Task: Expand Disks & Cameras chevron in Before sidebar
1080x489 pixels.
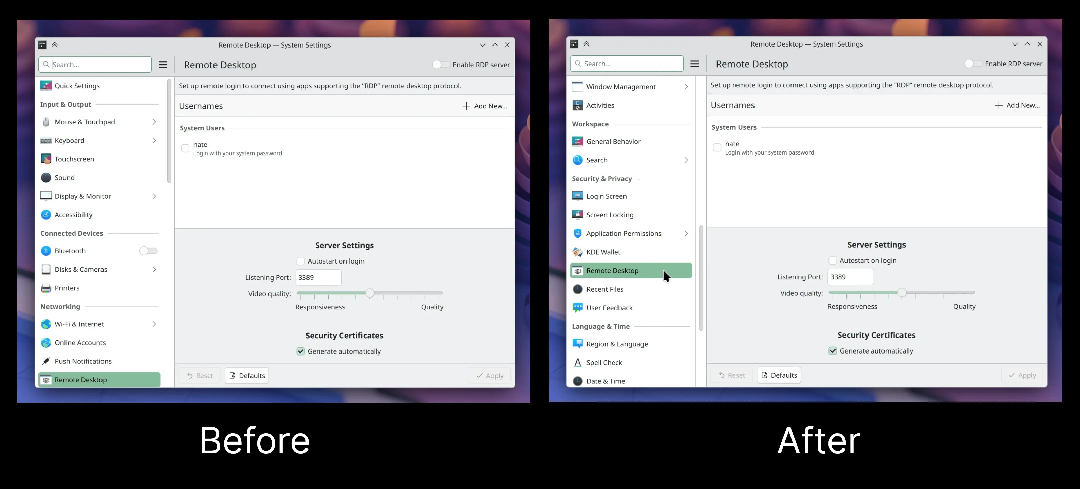Action: [154, 269]
